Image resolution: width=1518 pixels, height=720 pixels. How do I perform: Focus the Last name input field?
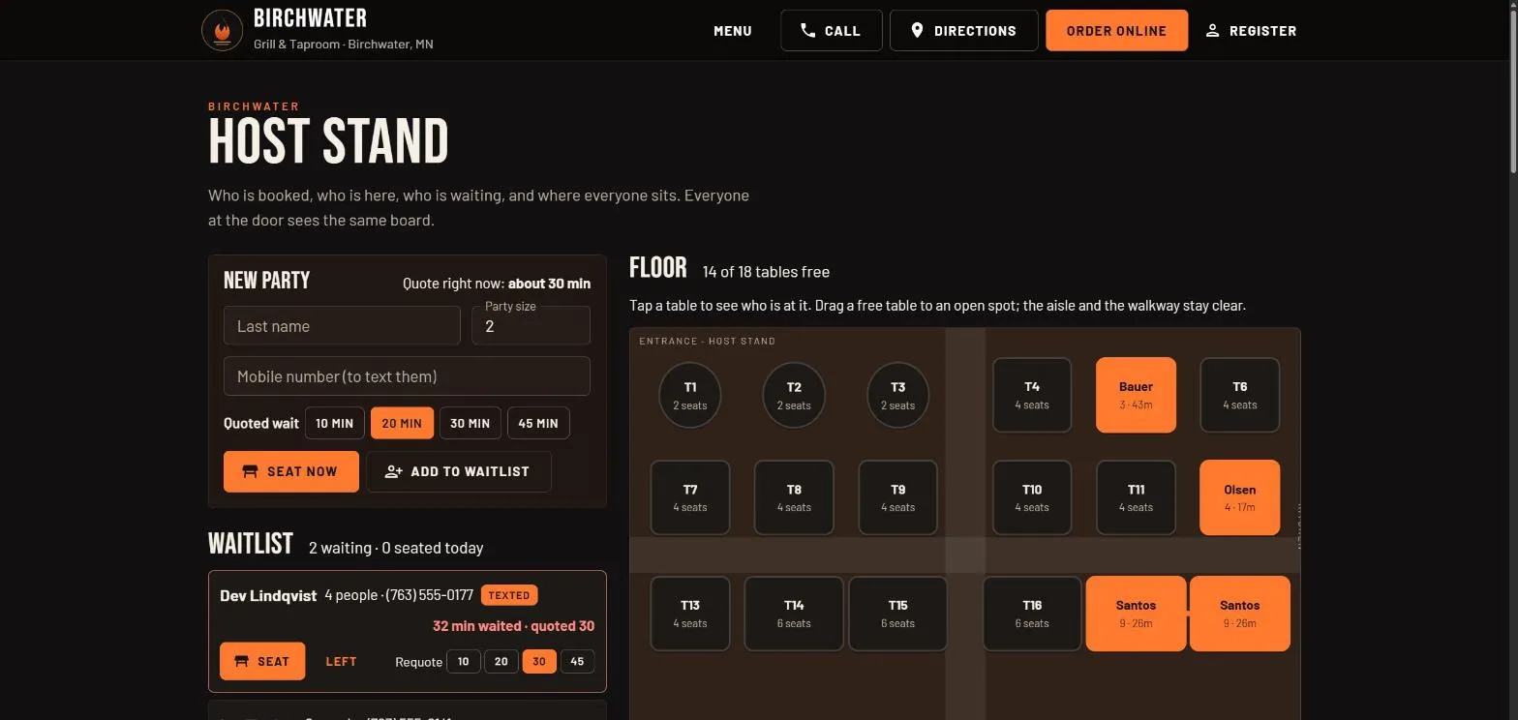click(x=342, y=325)
